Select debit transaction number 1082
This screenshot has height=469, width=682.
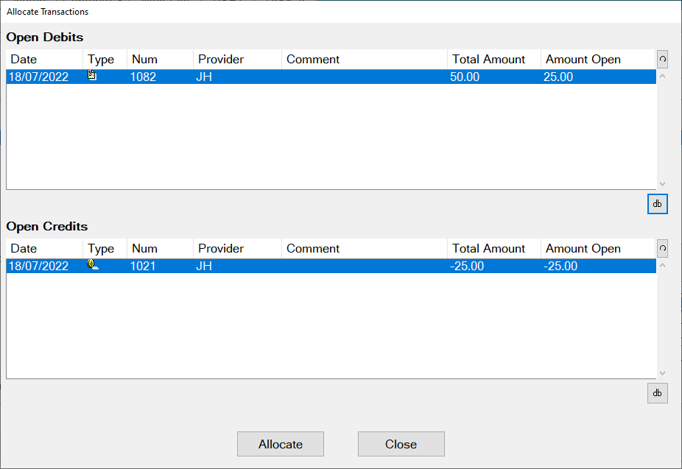click(x=144, y=77)
